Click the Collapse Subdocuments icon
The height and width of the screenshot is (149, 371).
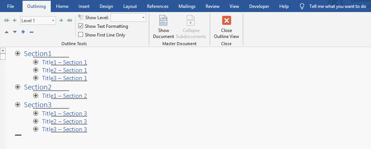pyautogui.click(x=191, y=20)
